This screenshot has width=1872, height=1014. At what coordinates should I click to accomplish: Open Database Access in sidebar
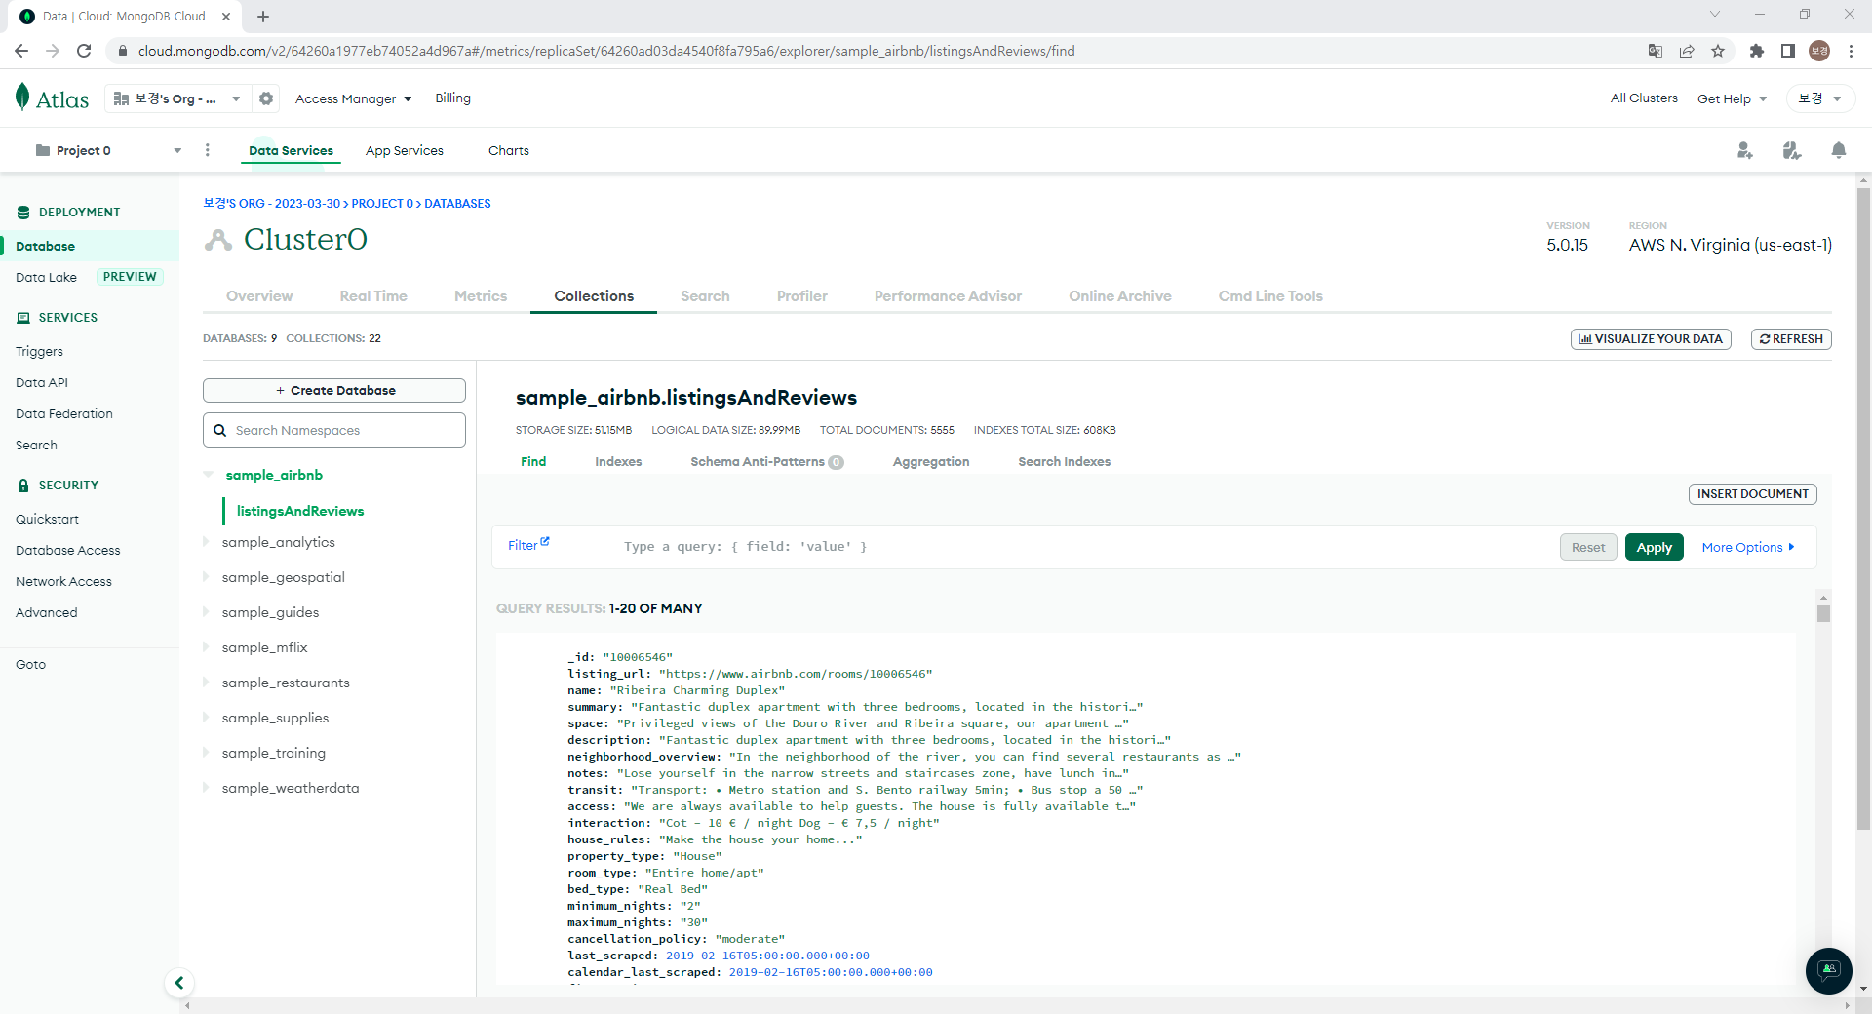[68, 551]
